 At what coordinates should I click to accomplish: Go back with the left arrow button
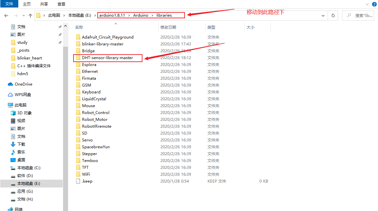(6, 15)
